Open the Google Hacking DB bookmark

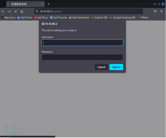(123, 18)
